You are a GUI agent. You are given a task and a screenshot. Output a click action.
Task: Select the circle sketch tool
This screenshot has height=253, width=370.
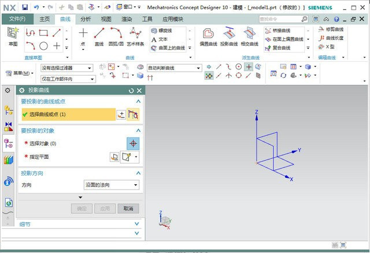43,46
